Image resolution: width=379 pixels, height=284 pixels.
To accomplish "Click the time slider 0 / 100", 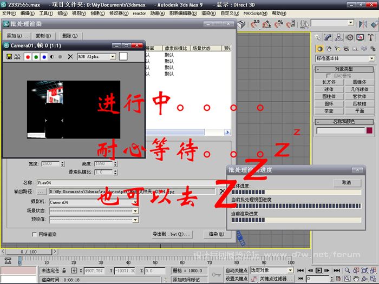I will pos(29,252).
